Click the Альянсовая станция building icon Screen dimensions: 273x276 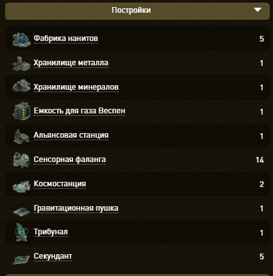[x=21, y=136]
